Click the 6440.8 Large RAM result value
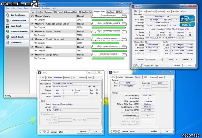Image resolution: width=202 pixels, height=138 pixels. 80,58
